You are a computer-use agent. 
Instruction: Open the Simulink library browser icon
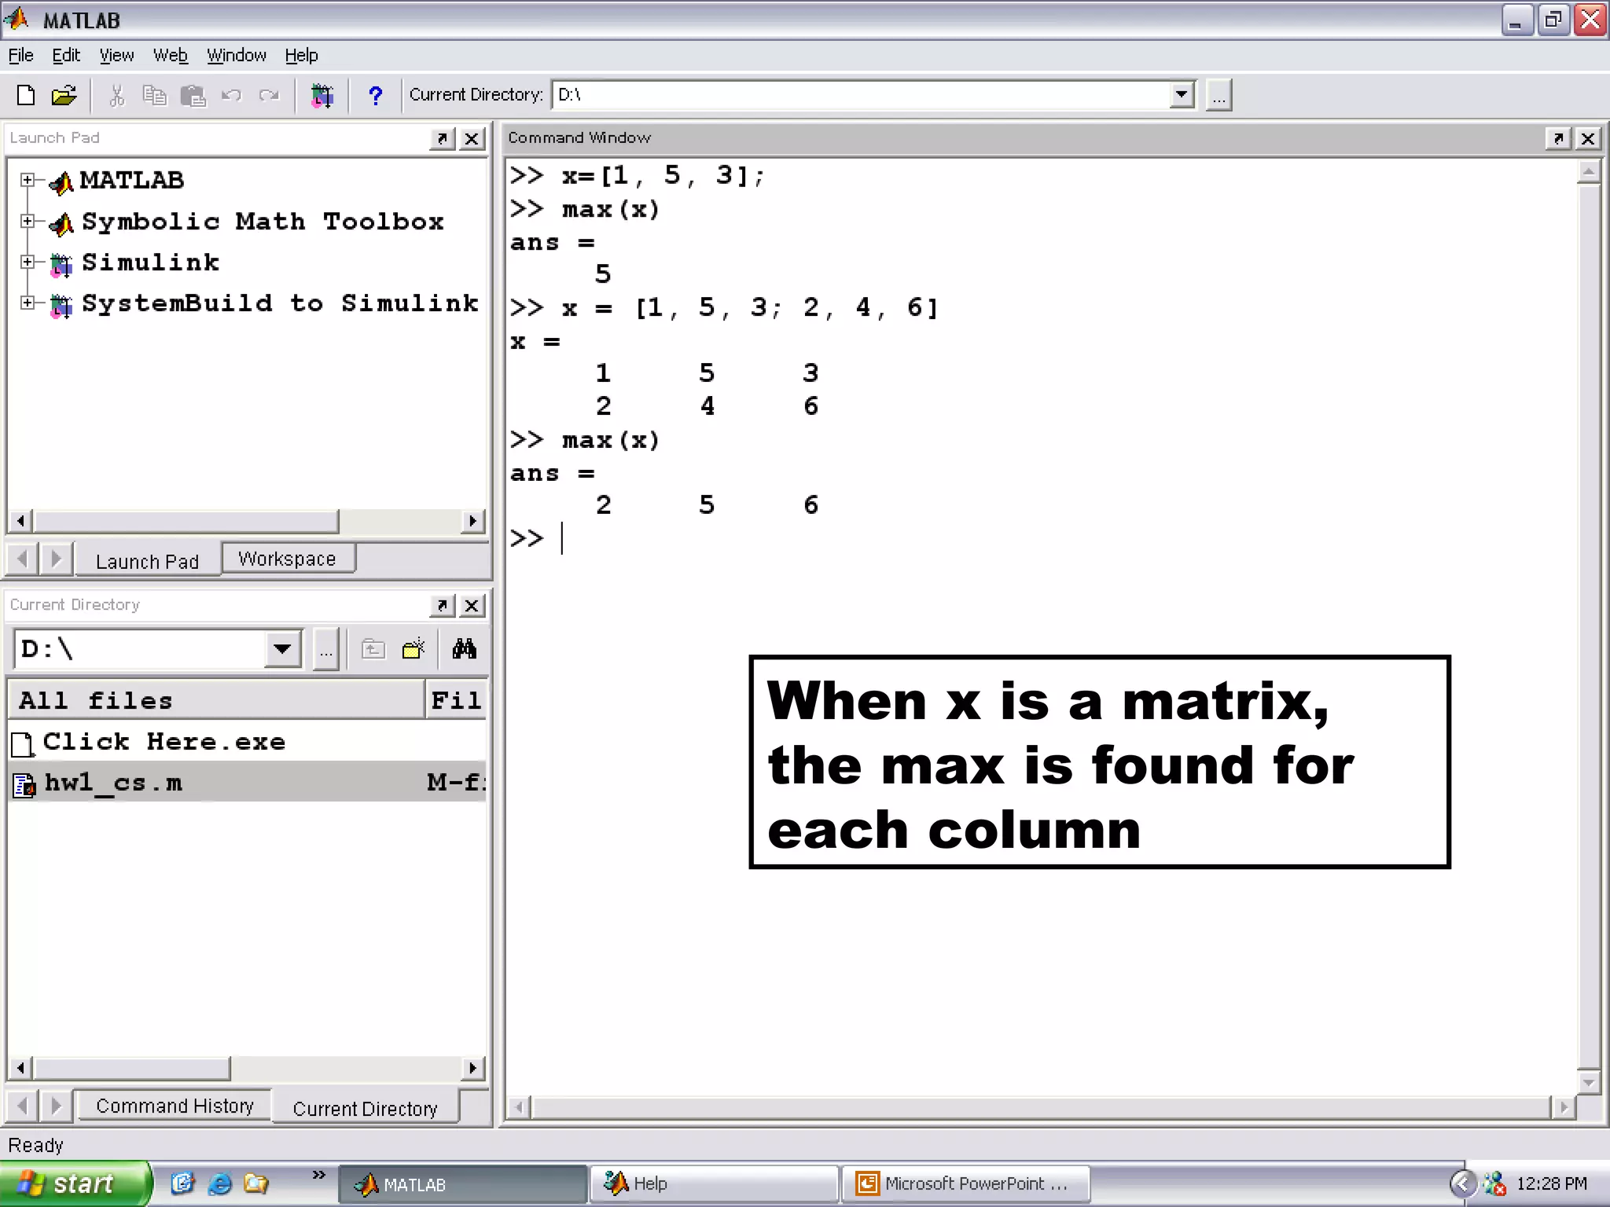click(x=322, y=95)
